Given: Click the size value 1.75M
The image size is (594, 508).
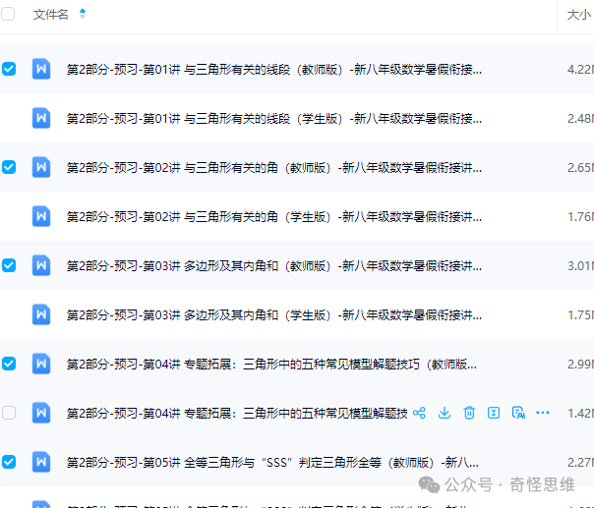Looking at the screenshot, I should [580, 315].
